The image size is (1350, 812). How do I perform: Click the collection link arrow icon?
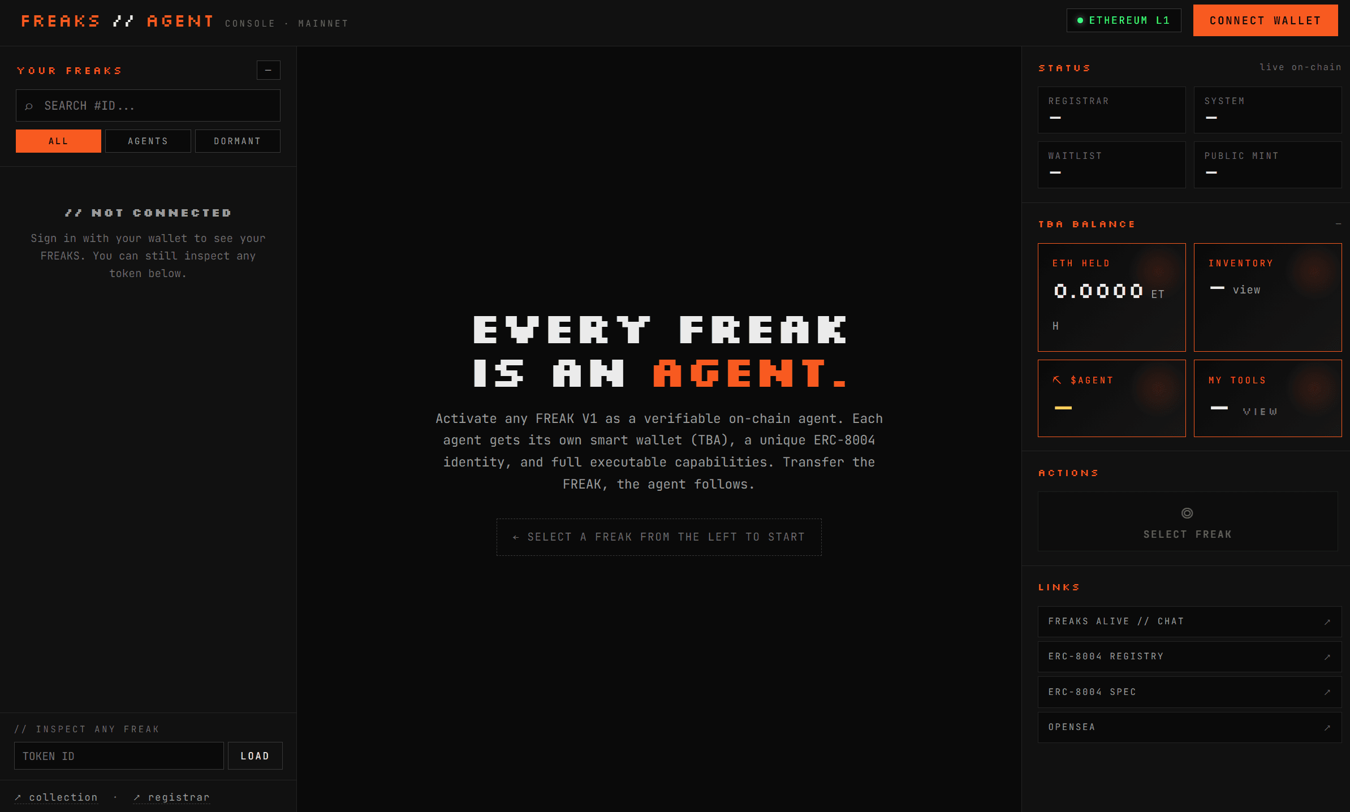[x=18, y=797]
